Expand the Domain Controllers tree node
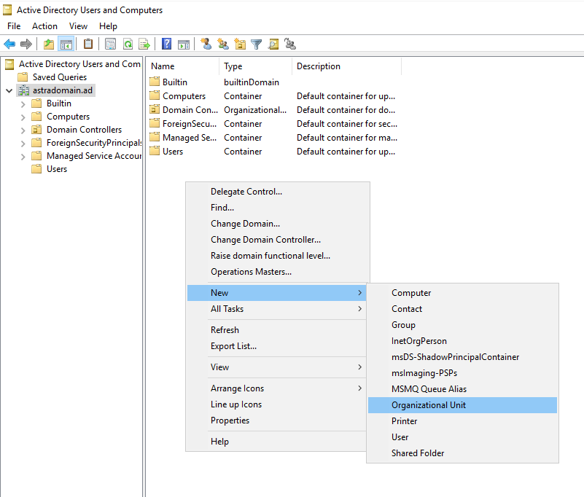Viewport: 584px width, 497px height. [x=23, y=130]
